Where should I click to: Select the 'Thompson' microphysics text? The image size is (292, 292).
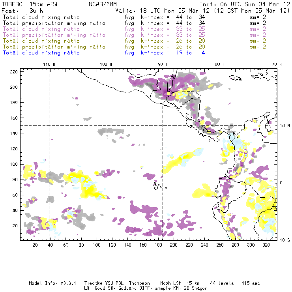coord(139,283)
